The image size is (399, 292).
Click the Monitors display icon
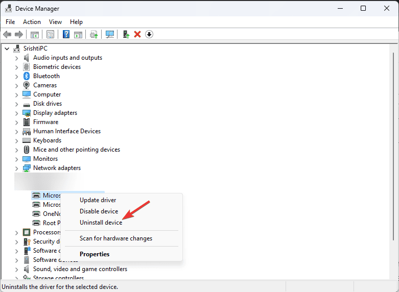pos(27,159)
